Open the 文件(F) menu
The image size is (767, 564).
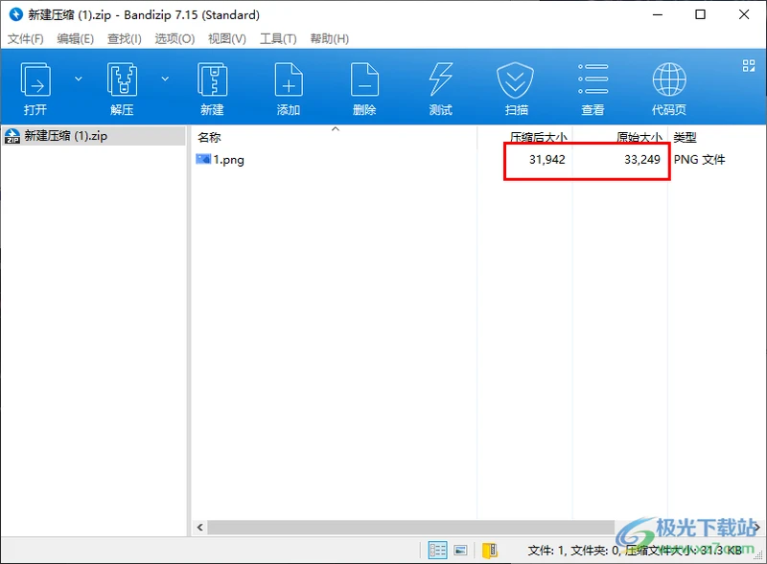point(26,38)
